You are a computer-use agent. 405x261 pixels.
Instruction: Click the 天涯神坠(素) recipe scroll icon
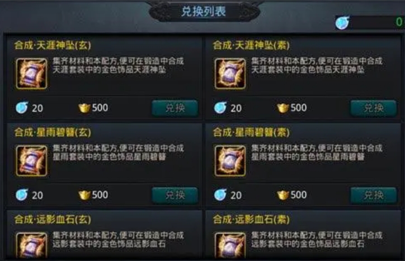pos(230,74)
